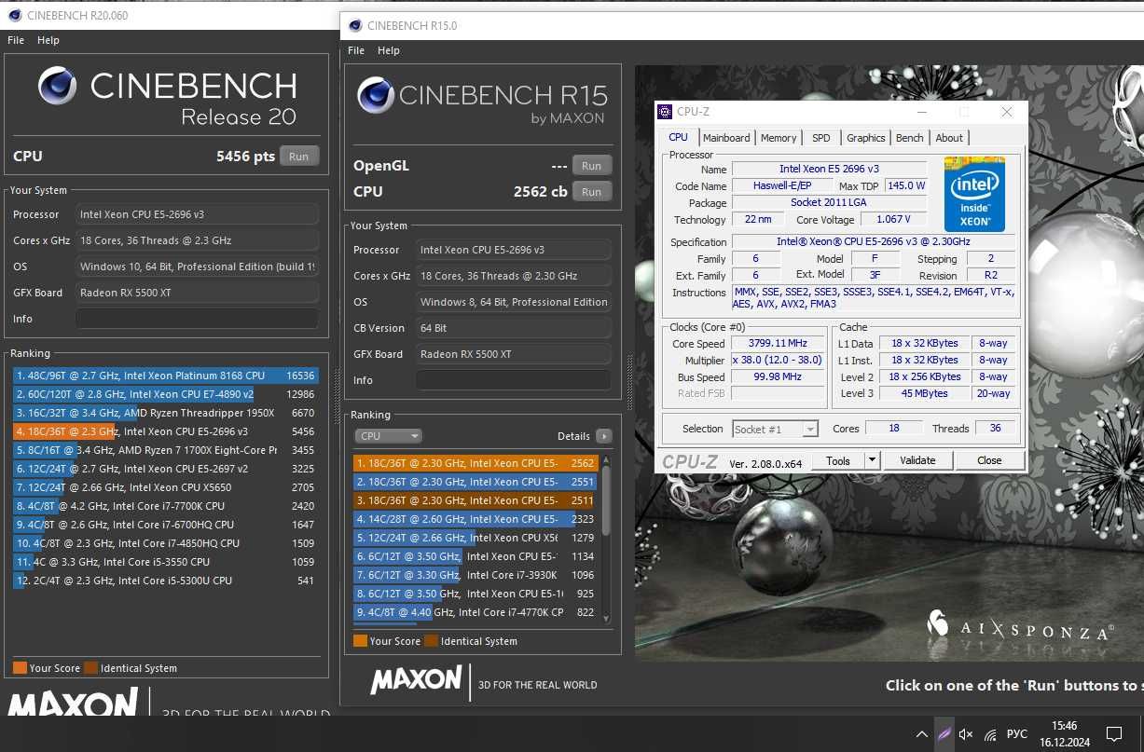
Task: Click the Tools button in CPU-Z
Action: click(838, 460)
